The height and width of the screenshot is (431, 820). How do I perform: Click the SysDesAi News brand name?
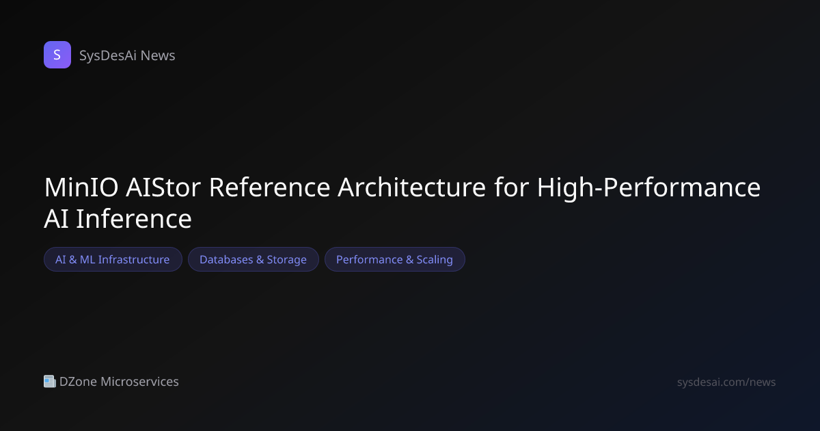pos(127,55)
